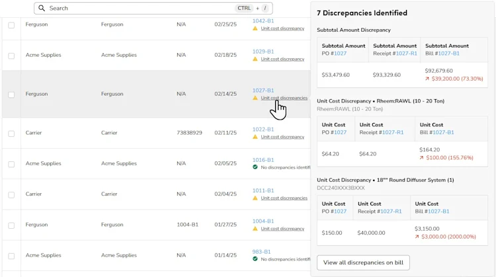Click the search magnifier icon
This screenshot has height=277, width=496.
pos(42,8)
